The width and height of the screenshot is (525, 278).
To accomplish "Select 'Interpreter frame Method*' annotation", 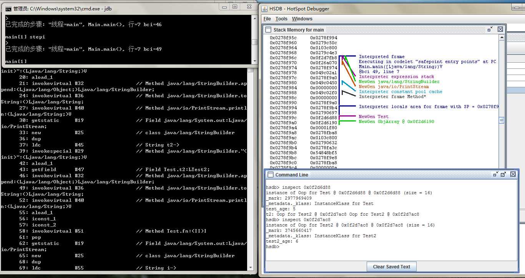I will click(392, 97).
